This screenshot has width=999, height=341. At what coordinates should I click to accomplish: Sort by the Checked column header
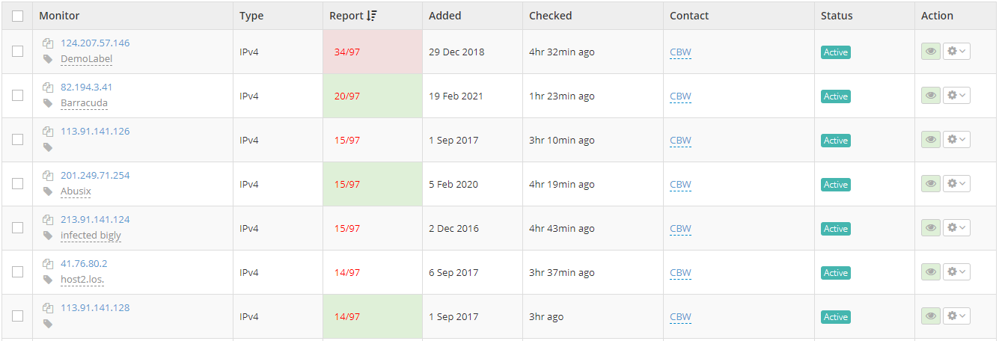tap(550, 16)
